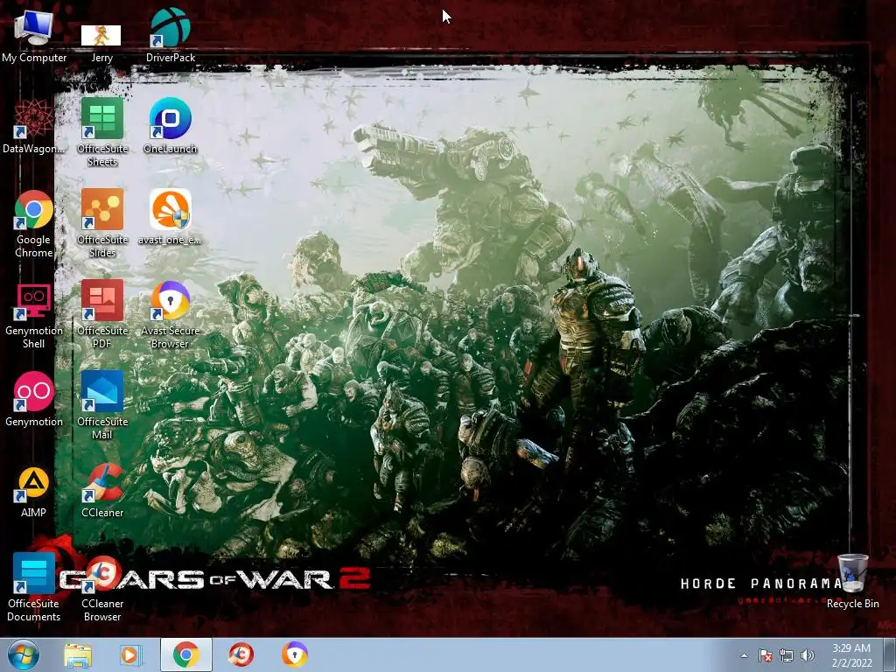Open the Action Center flag icon
This screenshot has height=672, width=896.
[x=765, y=655]
